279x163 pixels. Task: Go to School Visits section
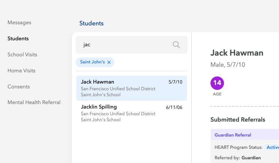pyautogui.click(x=22, y=54)
